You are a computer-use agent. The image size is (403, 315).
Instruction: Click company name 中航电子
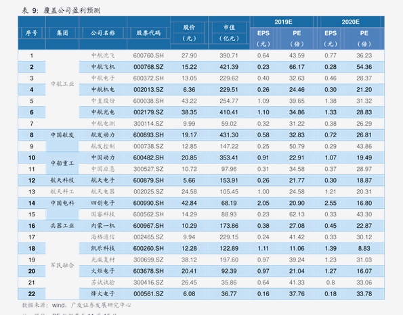[103, 78]
